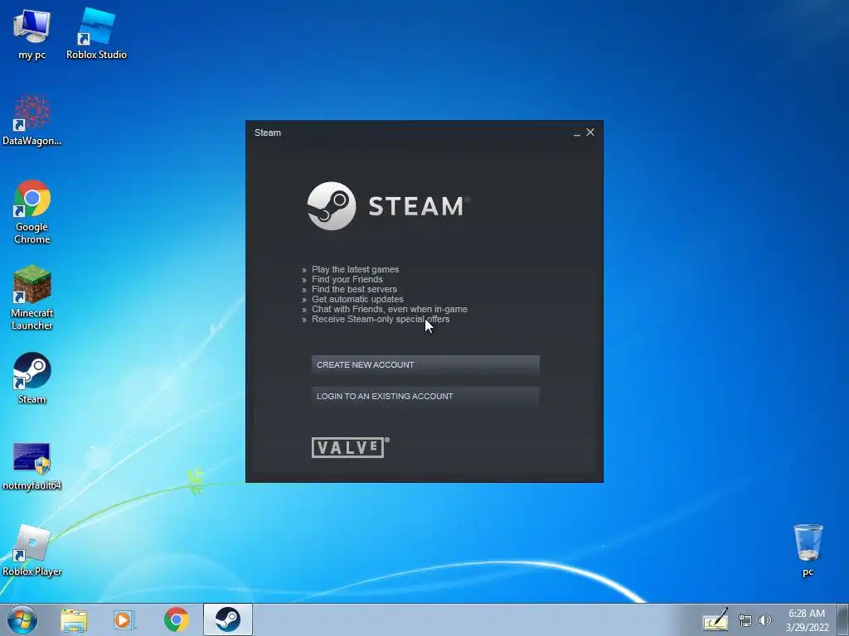The width and height of the screenshot is (849, 636).
Task: Click 'Receive Steam-only special offers' text
Action: click(380, 319)
